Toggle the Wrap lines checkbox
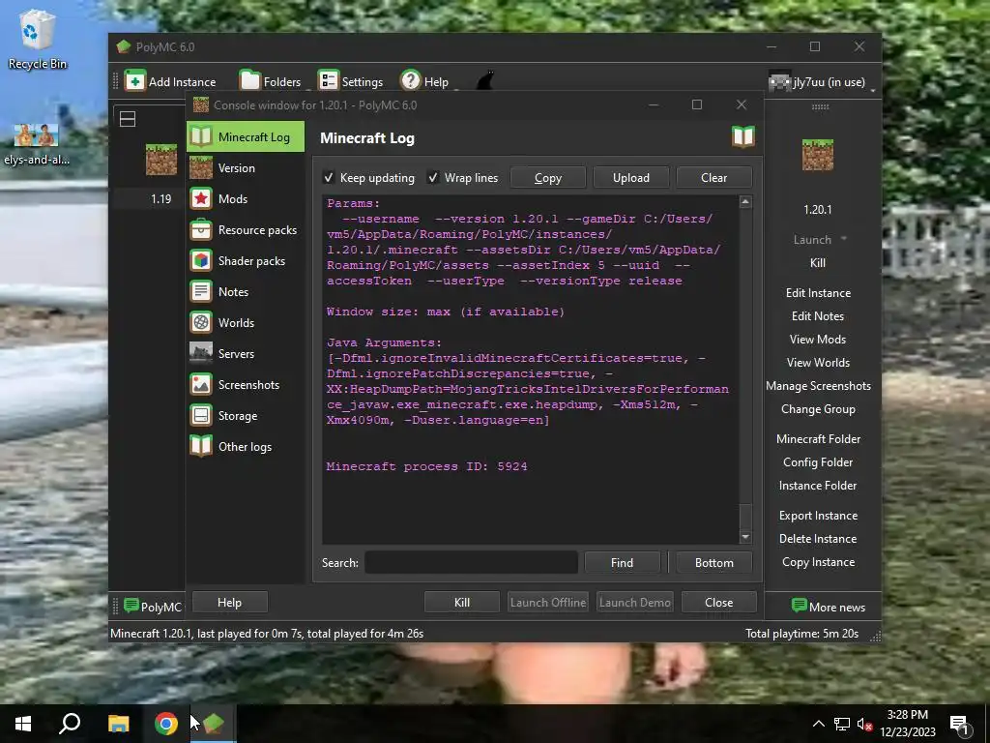Screen dimensions: 990x743 click(x=433, y=178)
